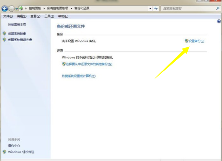
Task: Open recent pages dropdown next to the Forward button
Action: (x=17, y=9)
